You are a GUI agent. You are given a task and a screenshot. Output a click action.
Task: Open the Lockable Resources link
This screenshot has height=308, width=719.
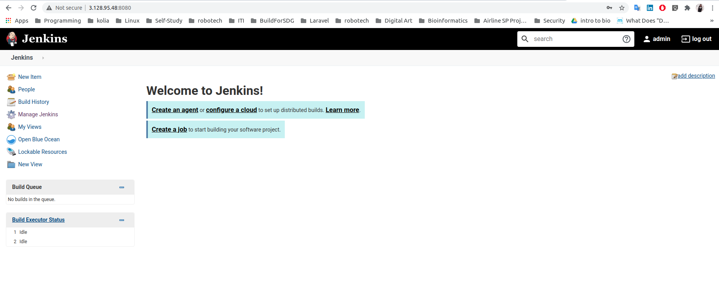[43, 152]
